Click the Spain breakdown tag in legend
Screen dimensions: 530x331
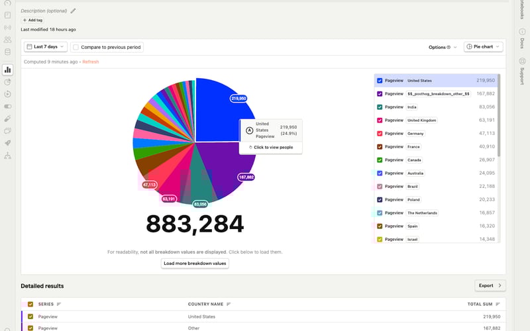pos(412,226)
